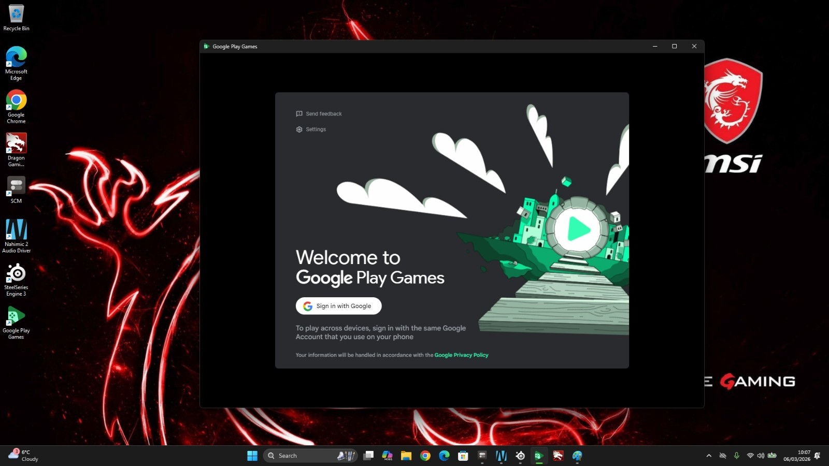The height and width of the screenshot is (466, 829).
Task: Open File Explorer from taskbar
Action: (406, 456)
